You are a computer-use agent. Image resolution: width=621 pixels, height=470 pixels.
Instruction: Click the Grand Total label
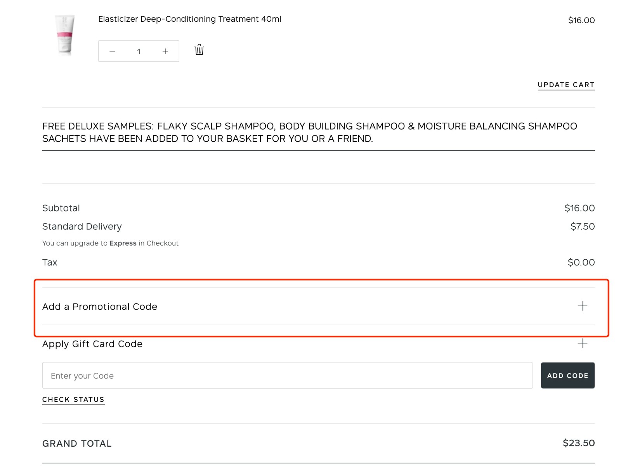tap(77, 444)
